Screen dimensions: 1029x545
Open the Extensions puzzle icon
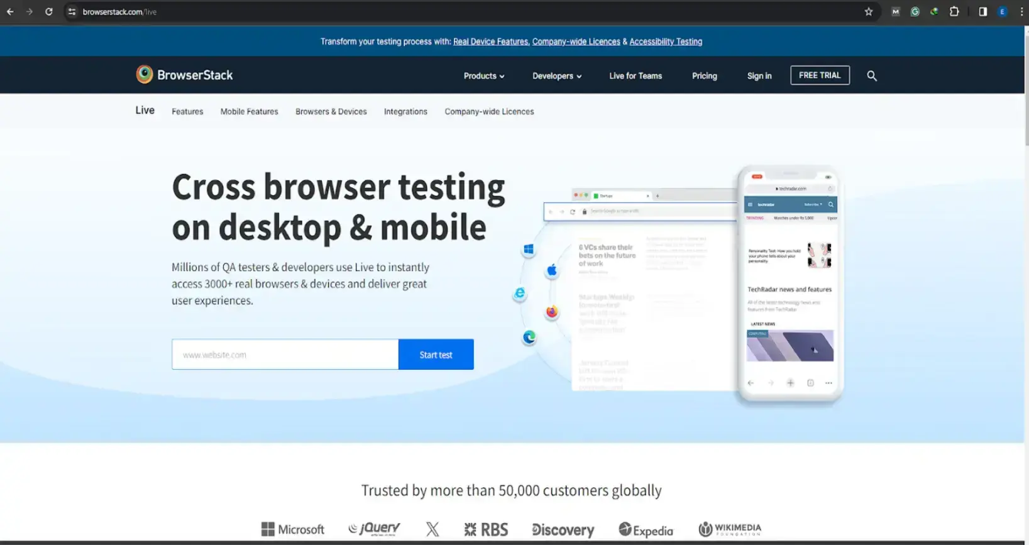click(954, 12)
